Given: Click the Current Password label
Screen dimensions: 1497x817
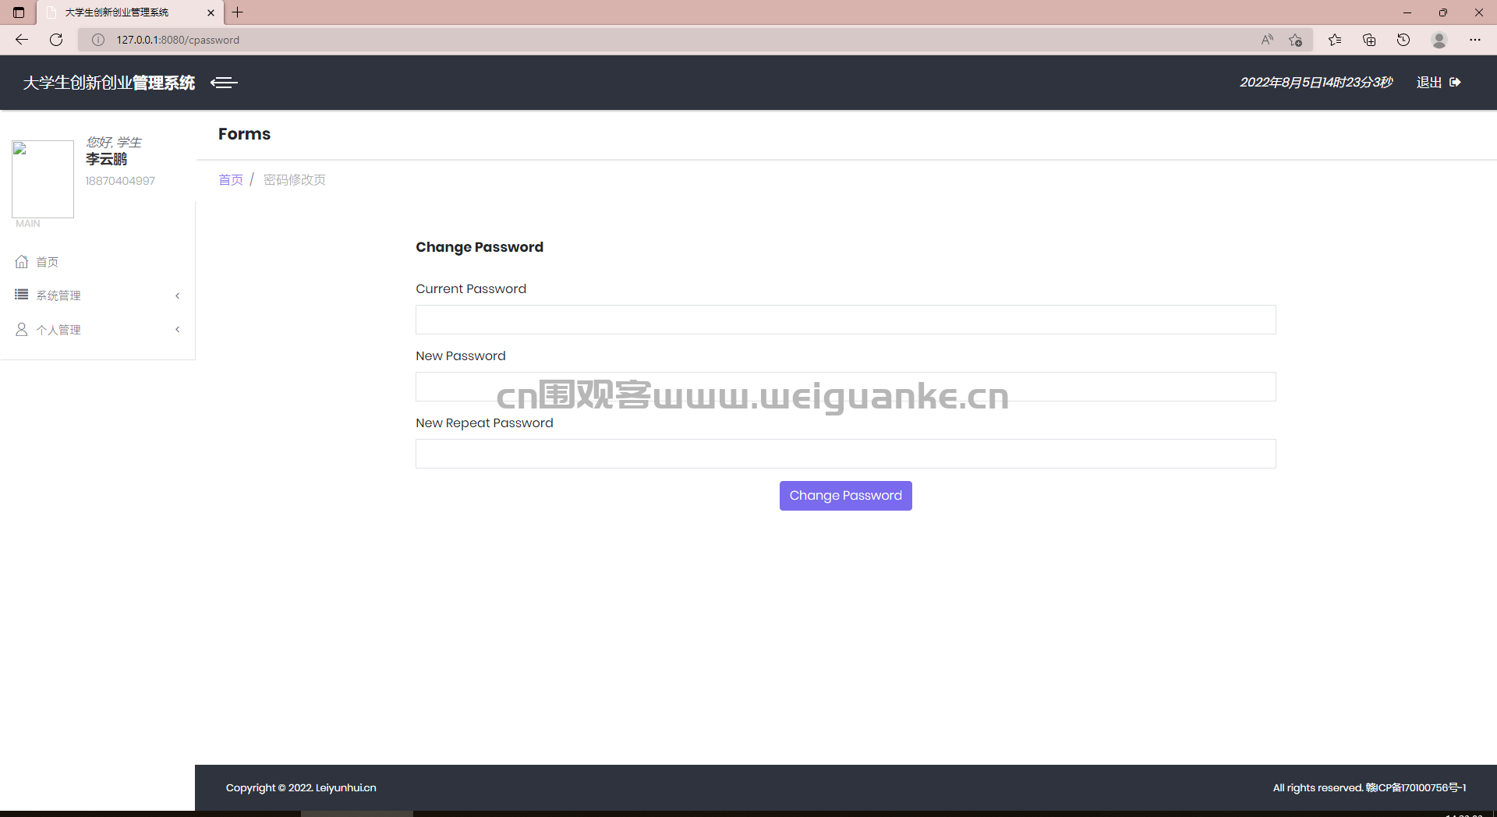Looking at the screenshot, I should coord(471,289).
